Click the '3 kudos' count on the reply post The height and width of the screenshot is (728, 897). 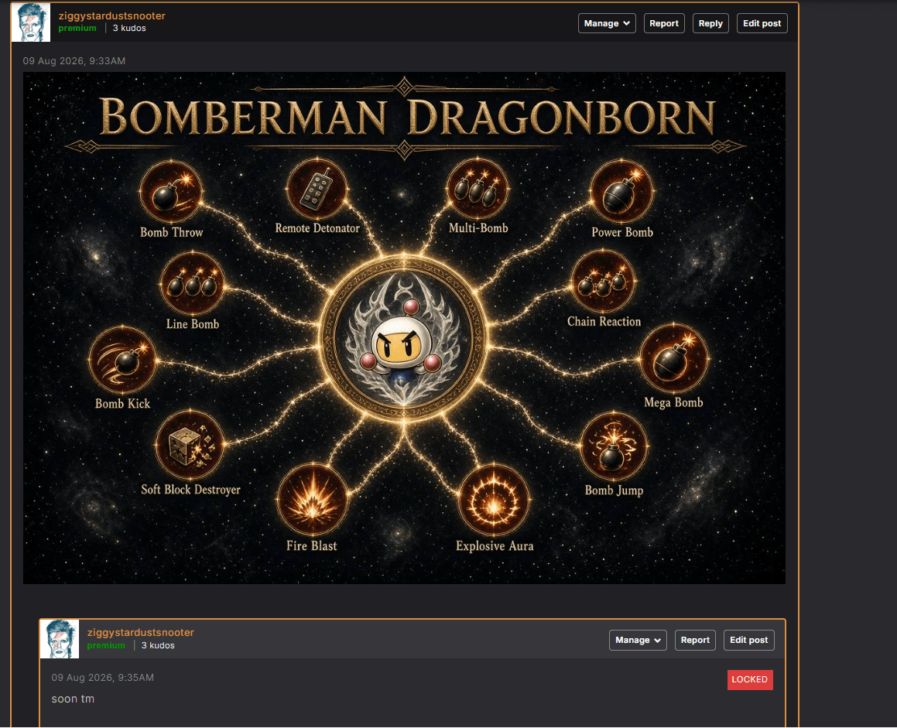158,645
